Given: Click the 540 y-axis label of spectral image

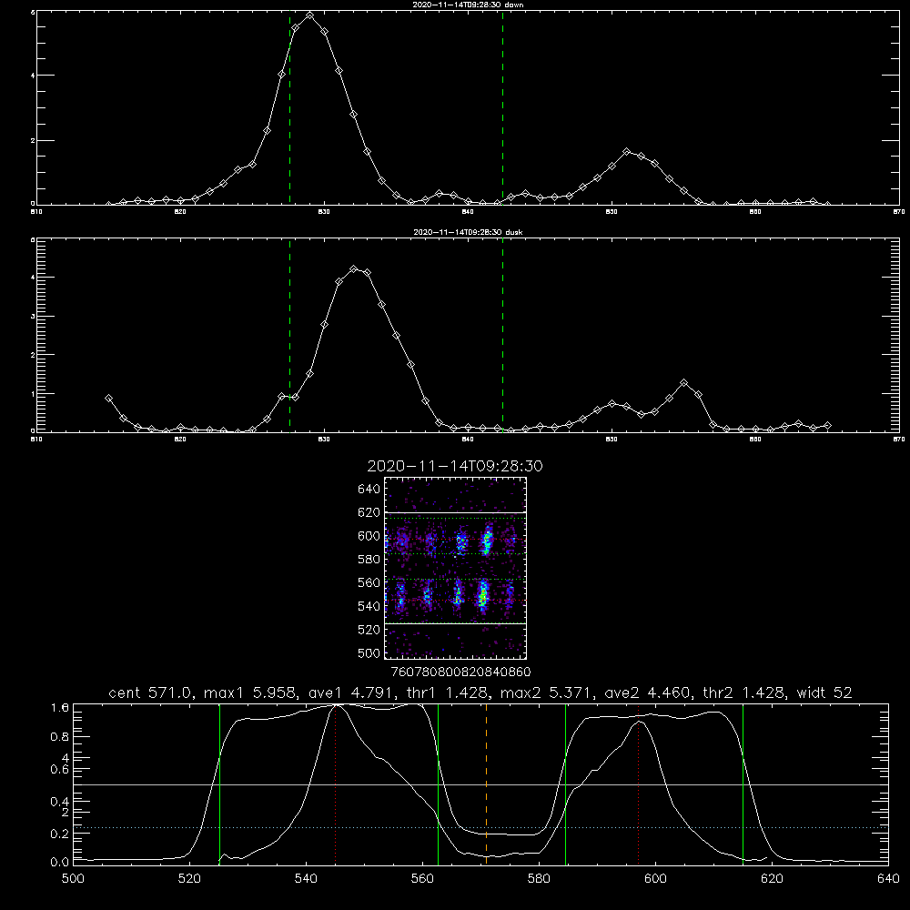Looking at the screenshot, I should click(369, 606).
